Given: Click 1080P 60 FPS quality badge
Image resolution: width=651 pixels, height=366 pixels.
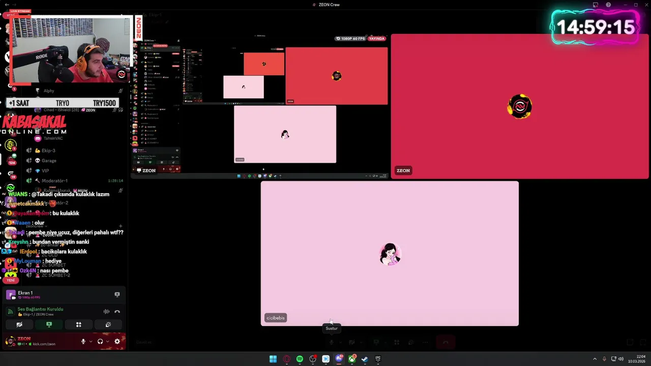Looking at the screenshot, I should point(350,39).
